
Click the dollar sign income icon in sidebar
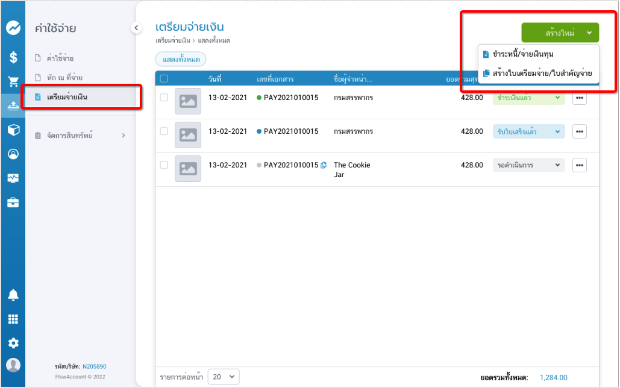click(13, 57)
